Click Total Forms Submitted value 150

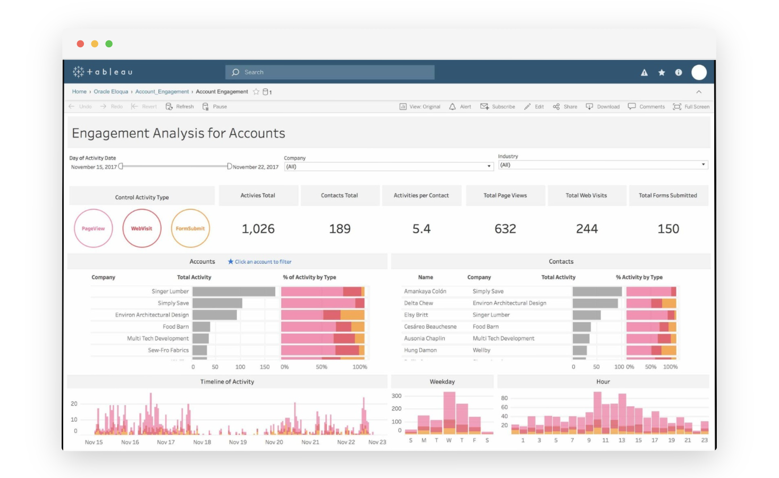668,229
